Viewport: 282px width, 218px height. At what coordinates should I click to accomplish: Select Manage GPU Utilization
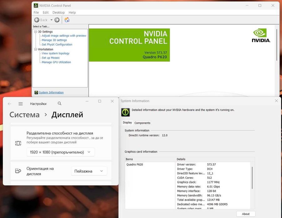tap(56, 62)
